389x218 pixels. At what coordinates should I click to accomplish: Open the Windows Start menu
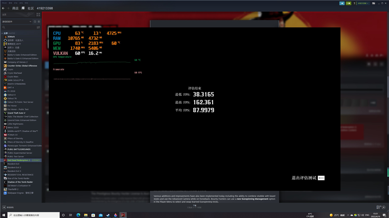tap(4, 215)
